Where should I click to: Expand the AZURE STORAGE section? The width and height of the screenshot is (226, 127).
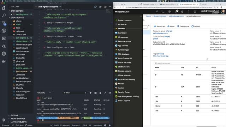click(18, 119)
